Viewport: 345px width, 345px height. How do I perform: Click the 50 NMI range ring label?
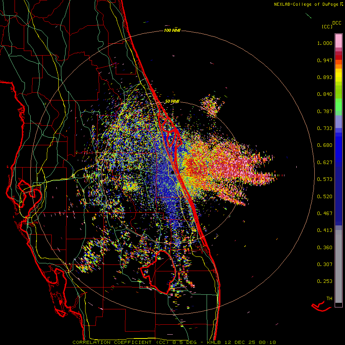pyautogui.click(x=172, y=102)
